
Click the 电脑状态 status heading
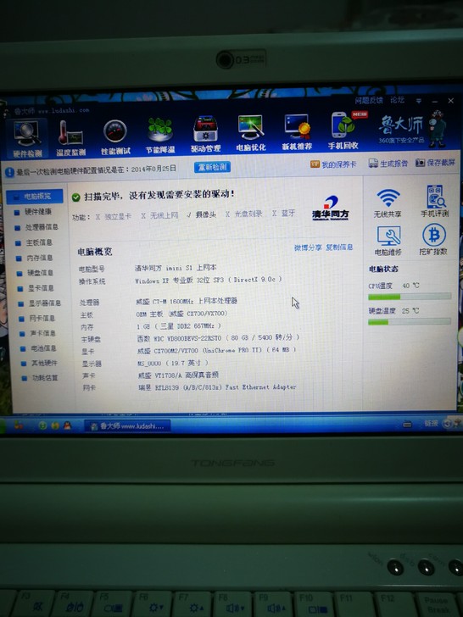point(383,270)
